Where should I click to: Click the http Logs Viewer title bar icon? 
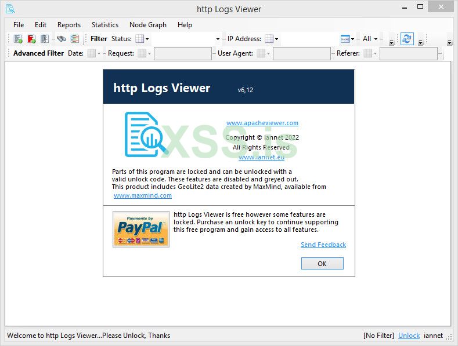[x=10, y=9]
